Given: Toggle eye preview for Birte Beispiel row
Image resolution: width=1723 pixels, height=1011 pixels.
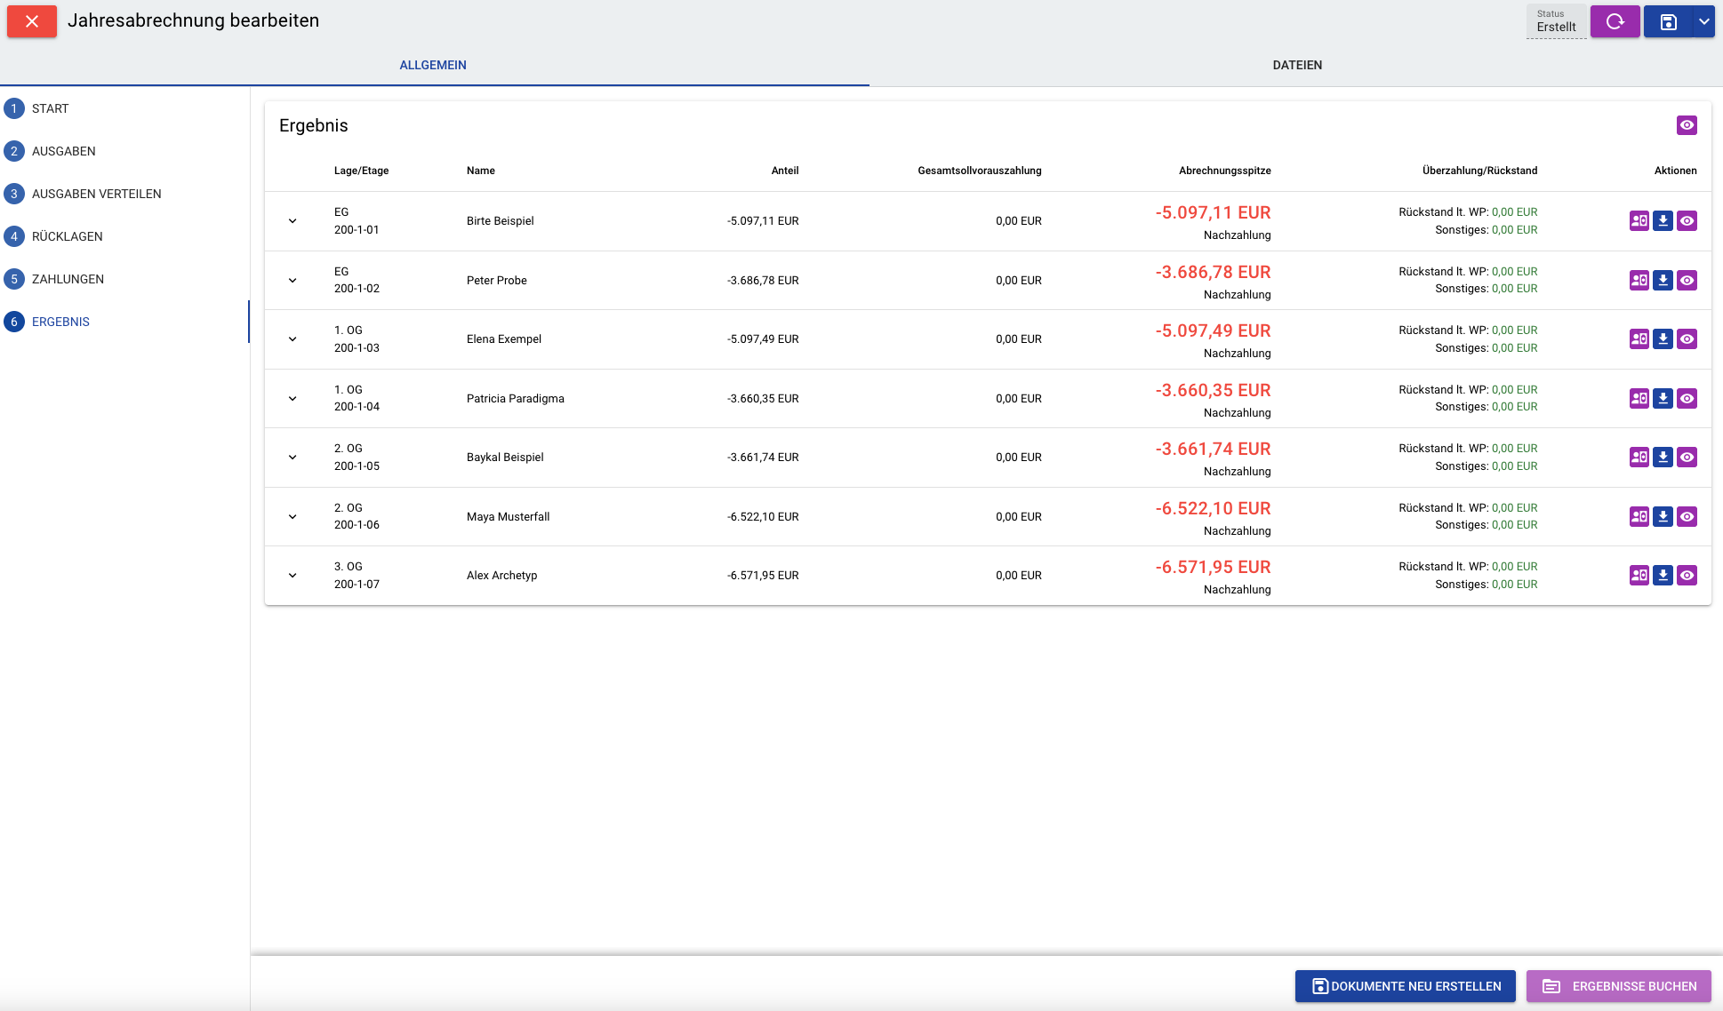Looking at the screenshot, I should (x=1687, y=221).
